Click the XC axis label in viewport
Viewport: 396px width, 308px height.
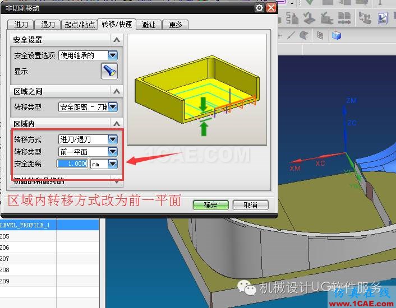click(320, 163)
